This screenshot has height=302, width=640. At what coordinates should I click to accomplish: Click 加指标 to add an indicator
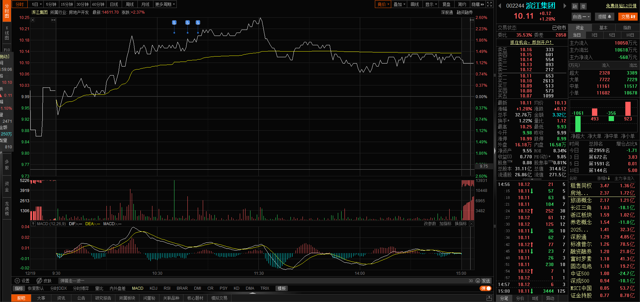[x=445, y=224]
